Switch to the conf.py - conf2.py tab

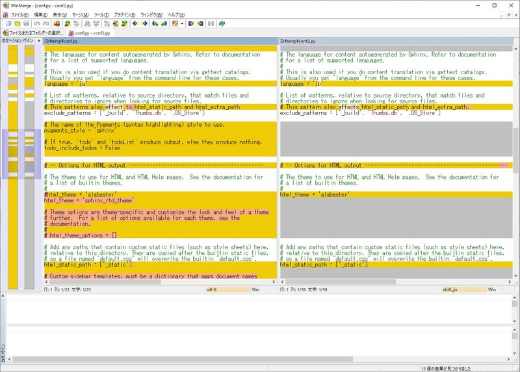(91, 33)
